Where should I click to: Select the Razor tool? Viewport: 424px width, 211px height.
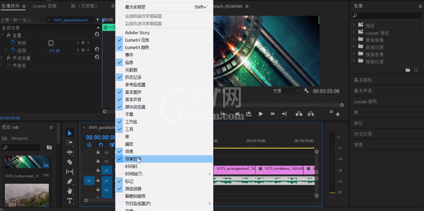tap(70, 162)
